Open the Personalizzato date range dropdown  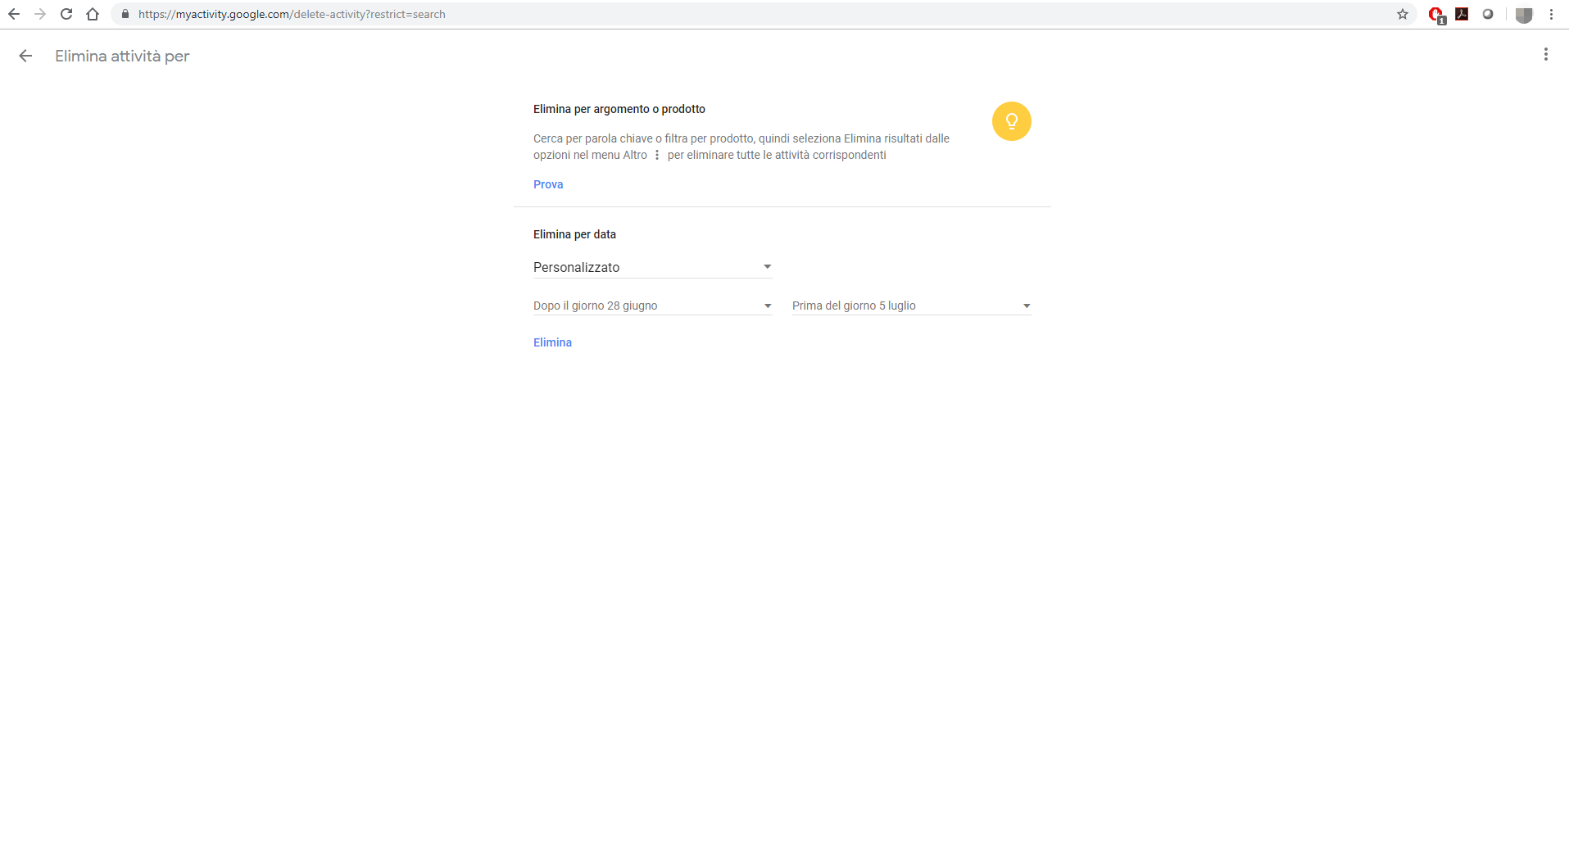click(x=653, y=267)
